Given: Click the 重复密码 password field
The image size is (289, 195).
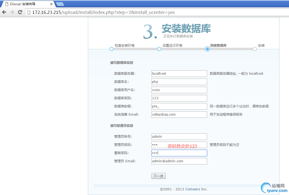Looking at the screenshot, I should point(179,153).
